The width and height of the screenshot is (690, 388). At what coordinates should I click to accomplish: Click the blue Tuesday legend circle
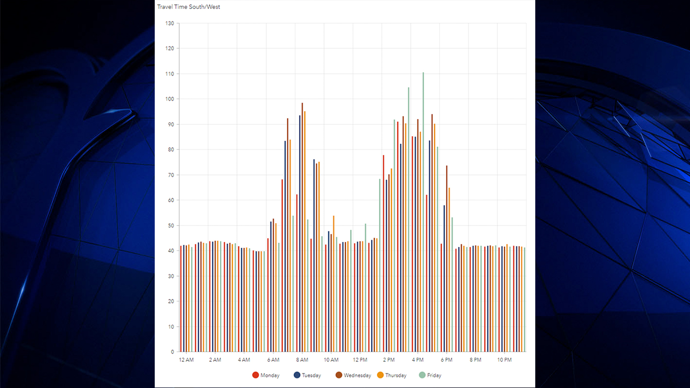(x=297, y=375)
